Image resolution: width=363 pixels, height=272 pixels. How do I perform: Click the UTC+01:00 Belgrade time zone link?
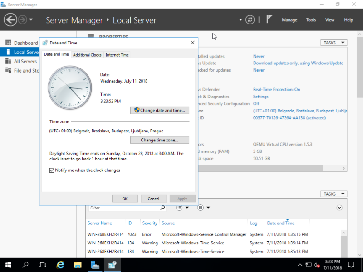pyautogui.click(x=300, y=111)
